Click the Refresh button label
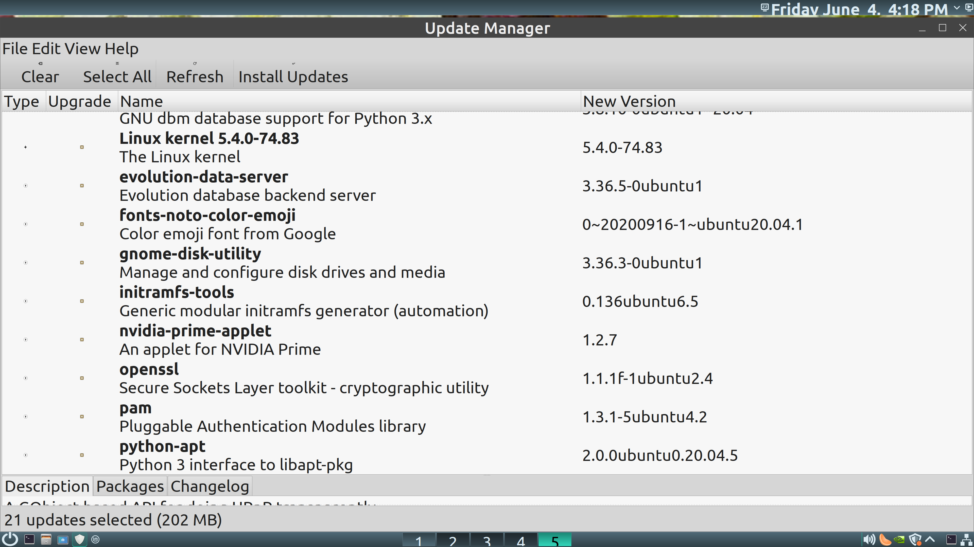Image resolution: width=974 pixels, height=547 pixels. pyautogui.click(x=195, y=77)
